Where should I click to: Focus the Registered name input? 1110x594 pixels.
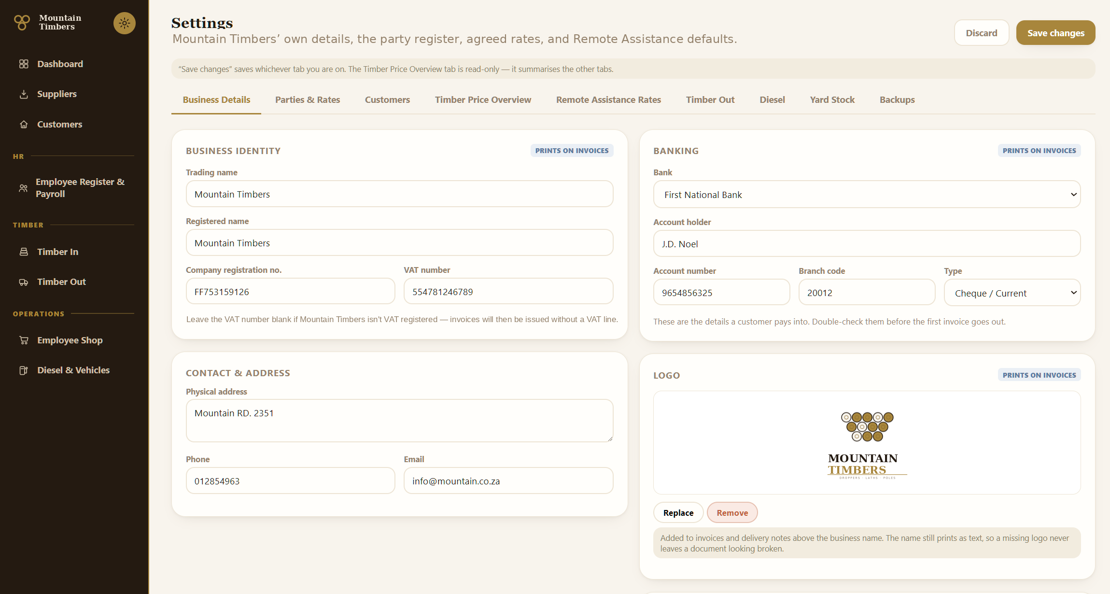(399, 242)
